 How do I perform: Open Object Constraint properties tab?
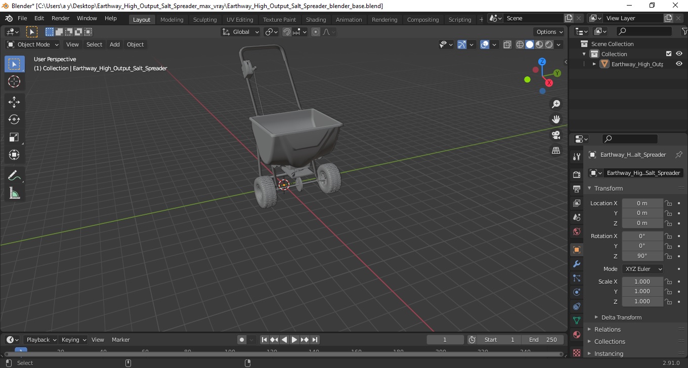576,306
